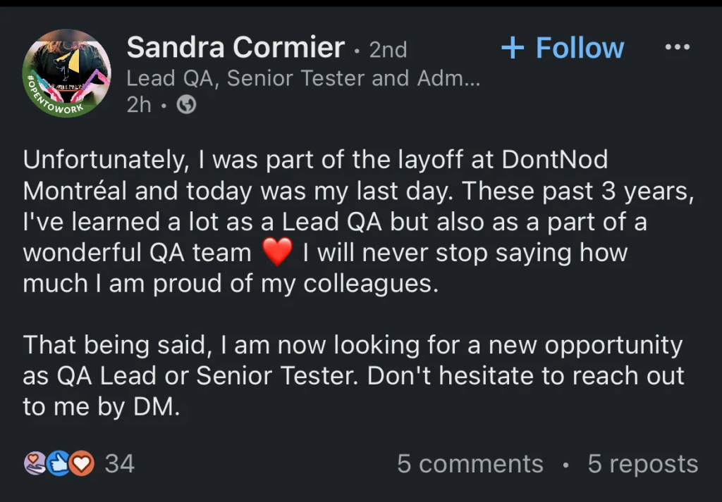722x502 pixels.
Task: Click the 2nd connection degree label
Action: point(388,49)
